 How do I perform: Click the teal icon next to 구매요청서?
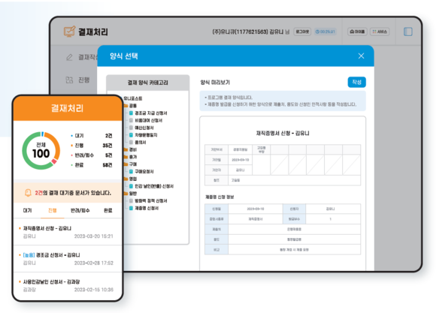[x=131, y=171]
